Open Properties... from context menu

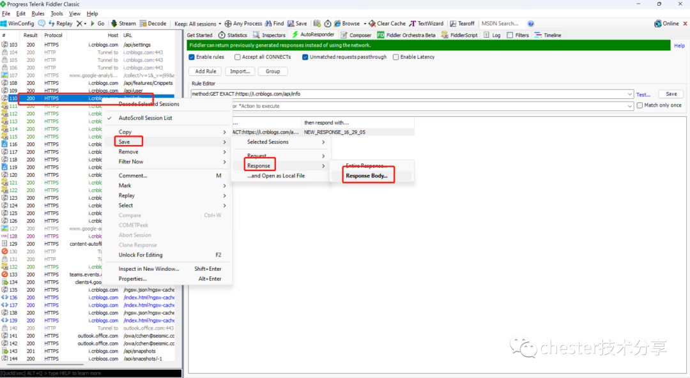(167, 279)
